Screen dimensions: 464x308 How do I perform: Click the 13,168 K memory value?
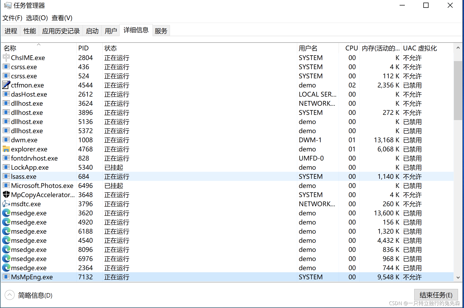(387, 140)
